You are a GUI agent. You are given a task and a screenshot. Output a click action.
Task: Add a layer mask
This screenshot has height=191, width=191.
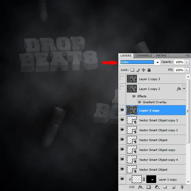148,187
